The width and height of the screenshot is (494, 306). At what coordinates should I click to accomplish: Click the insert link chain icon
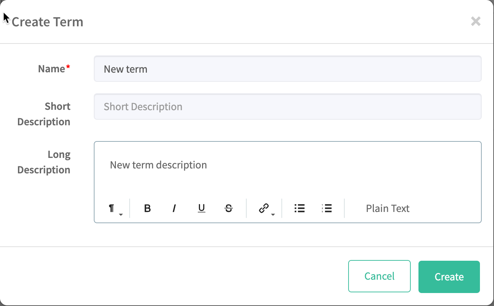[x=264, y=208]
